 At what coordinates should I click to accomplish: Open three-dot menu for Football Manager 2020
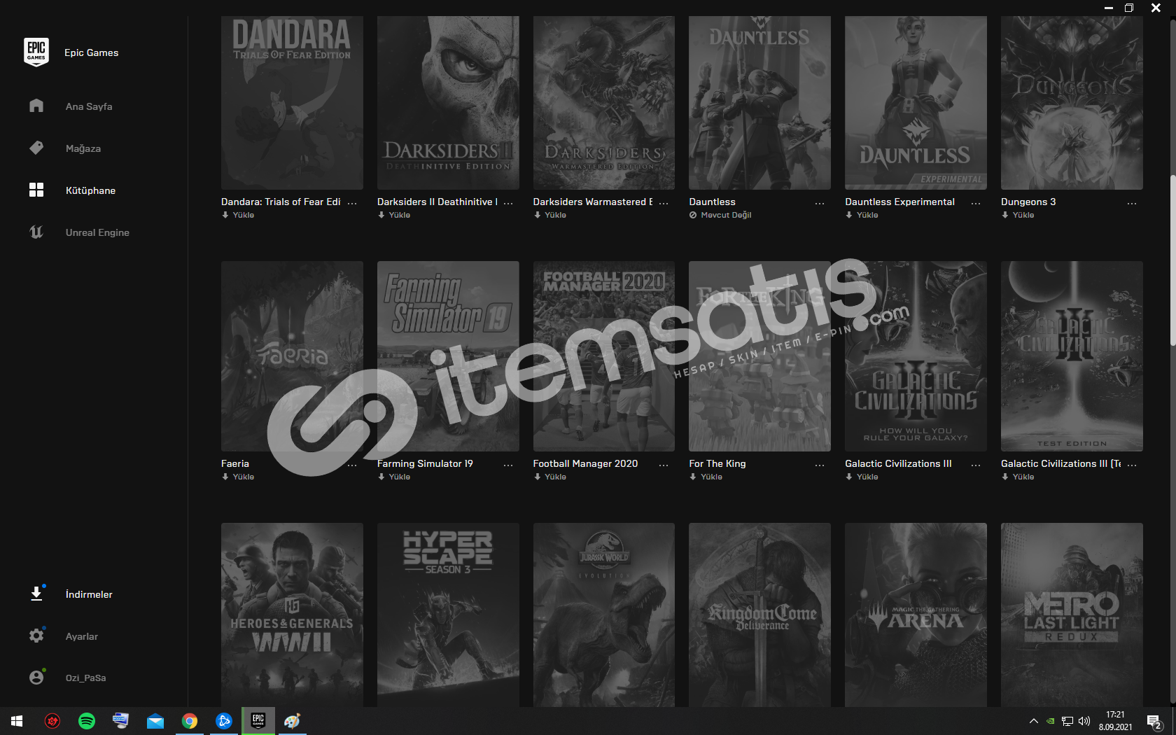(x=664, y=465)
